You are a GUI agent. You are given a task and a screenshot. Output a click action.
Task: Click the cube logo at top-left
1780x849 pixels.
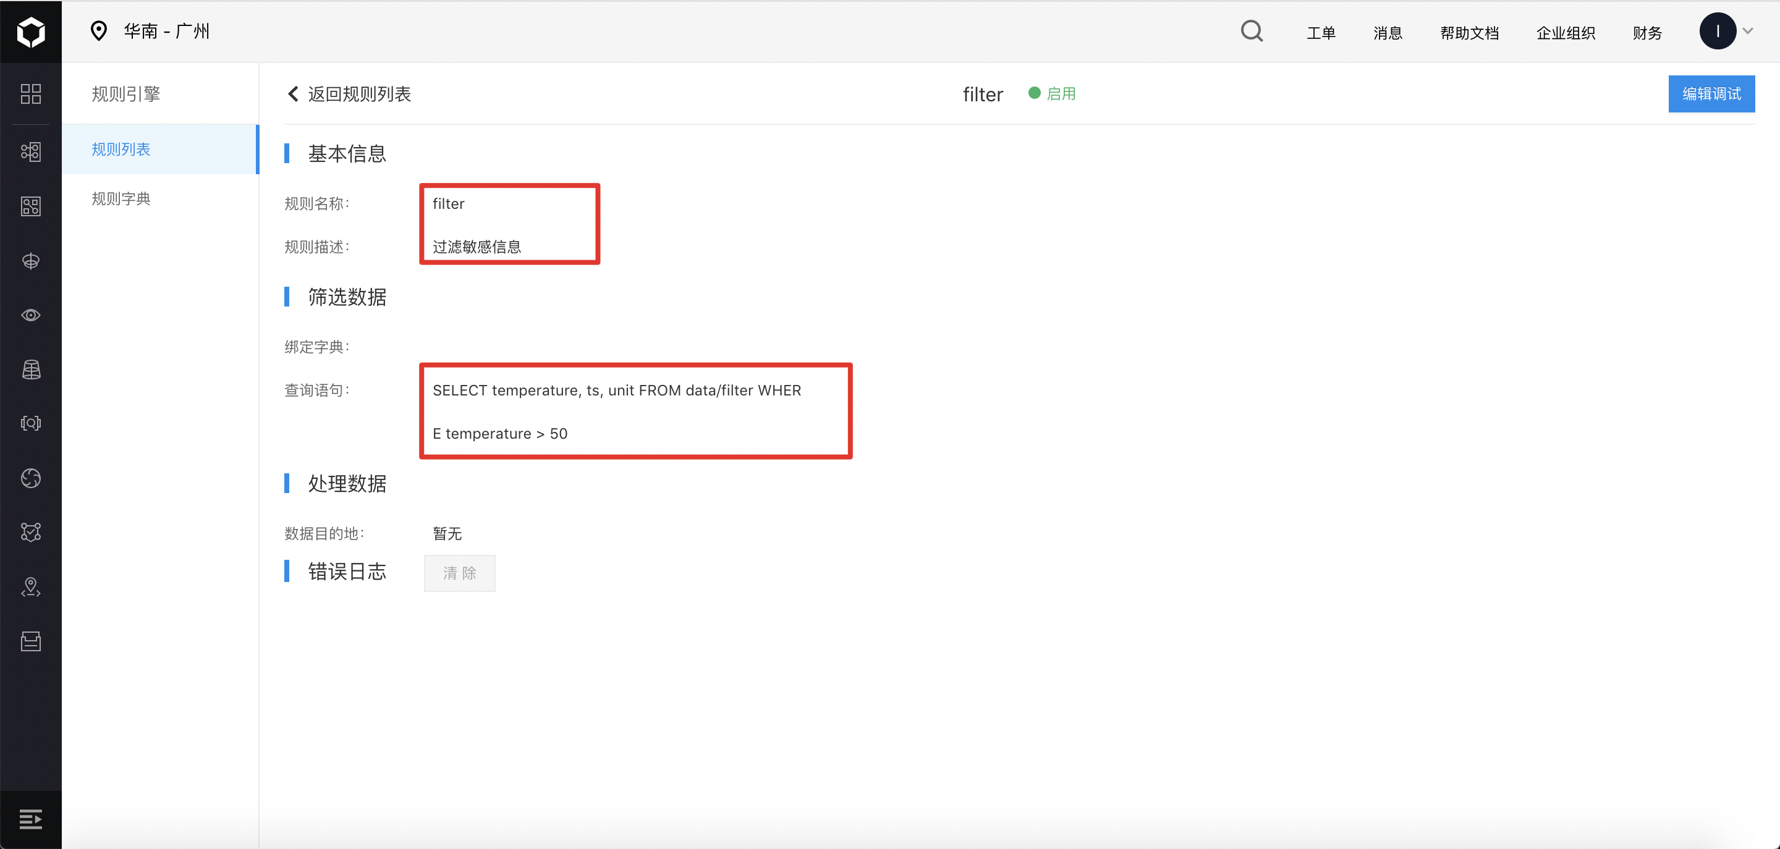click(x=30, y=32)
